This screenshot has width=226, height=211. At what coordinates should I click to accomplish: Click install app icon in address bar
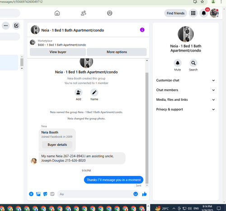[195, 2]
